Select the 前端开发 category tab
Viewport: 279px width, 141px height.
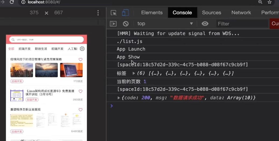[x=57, y=49]
